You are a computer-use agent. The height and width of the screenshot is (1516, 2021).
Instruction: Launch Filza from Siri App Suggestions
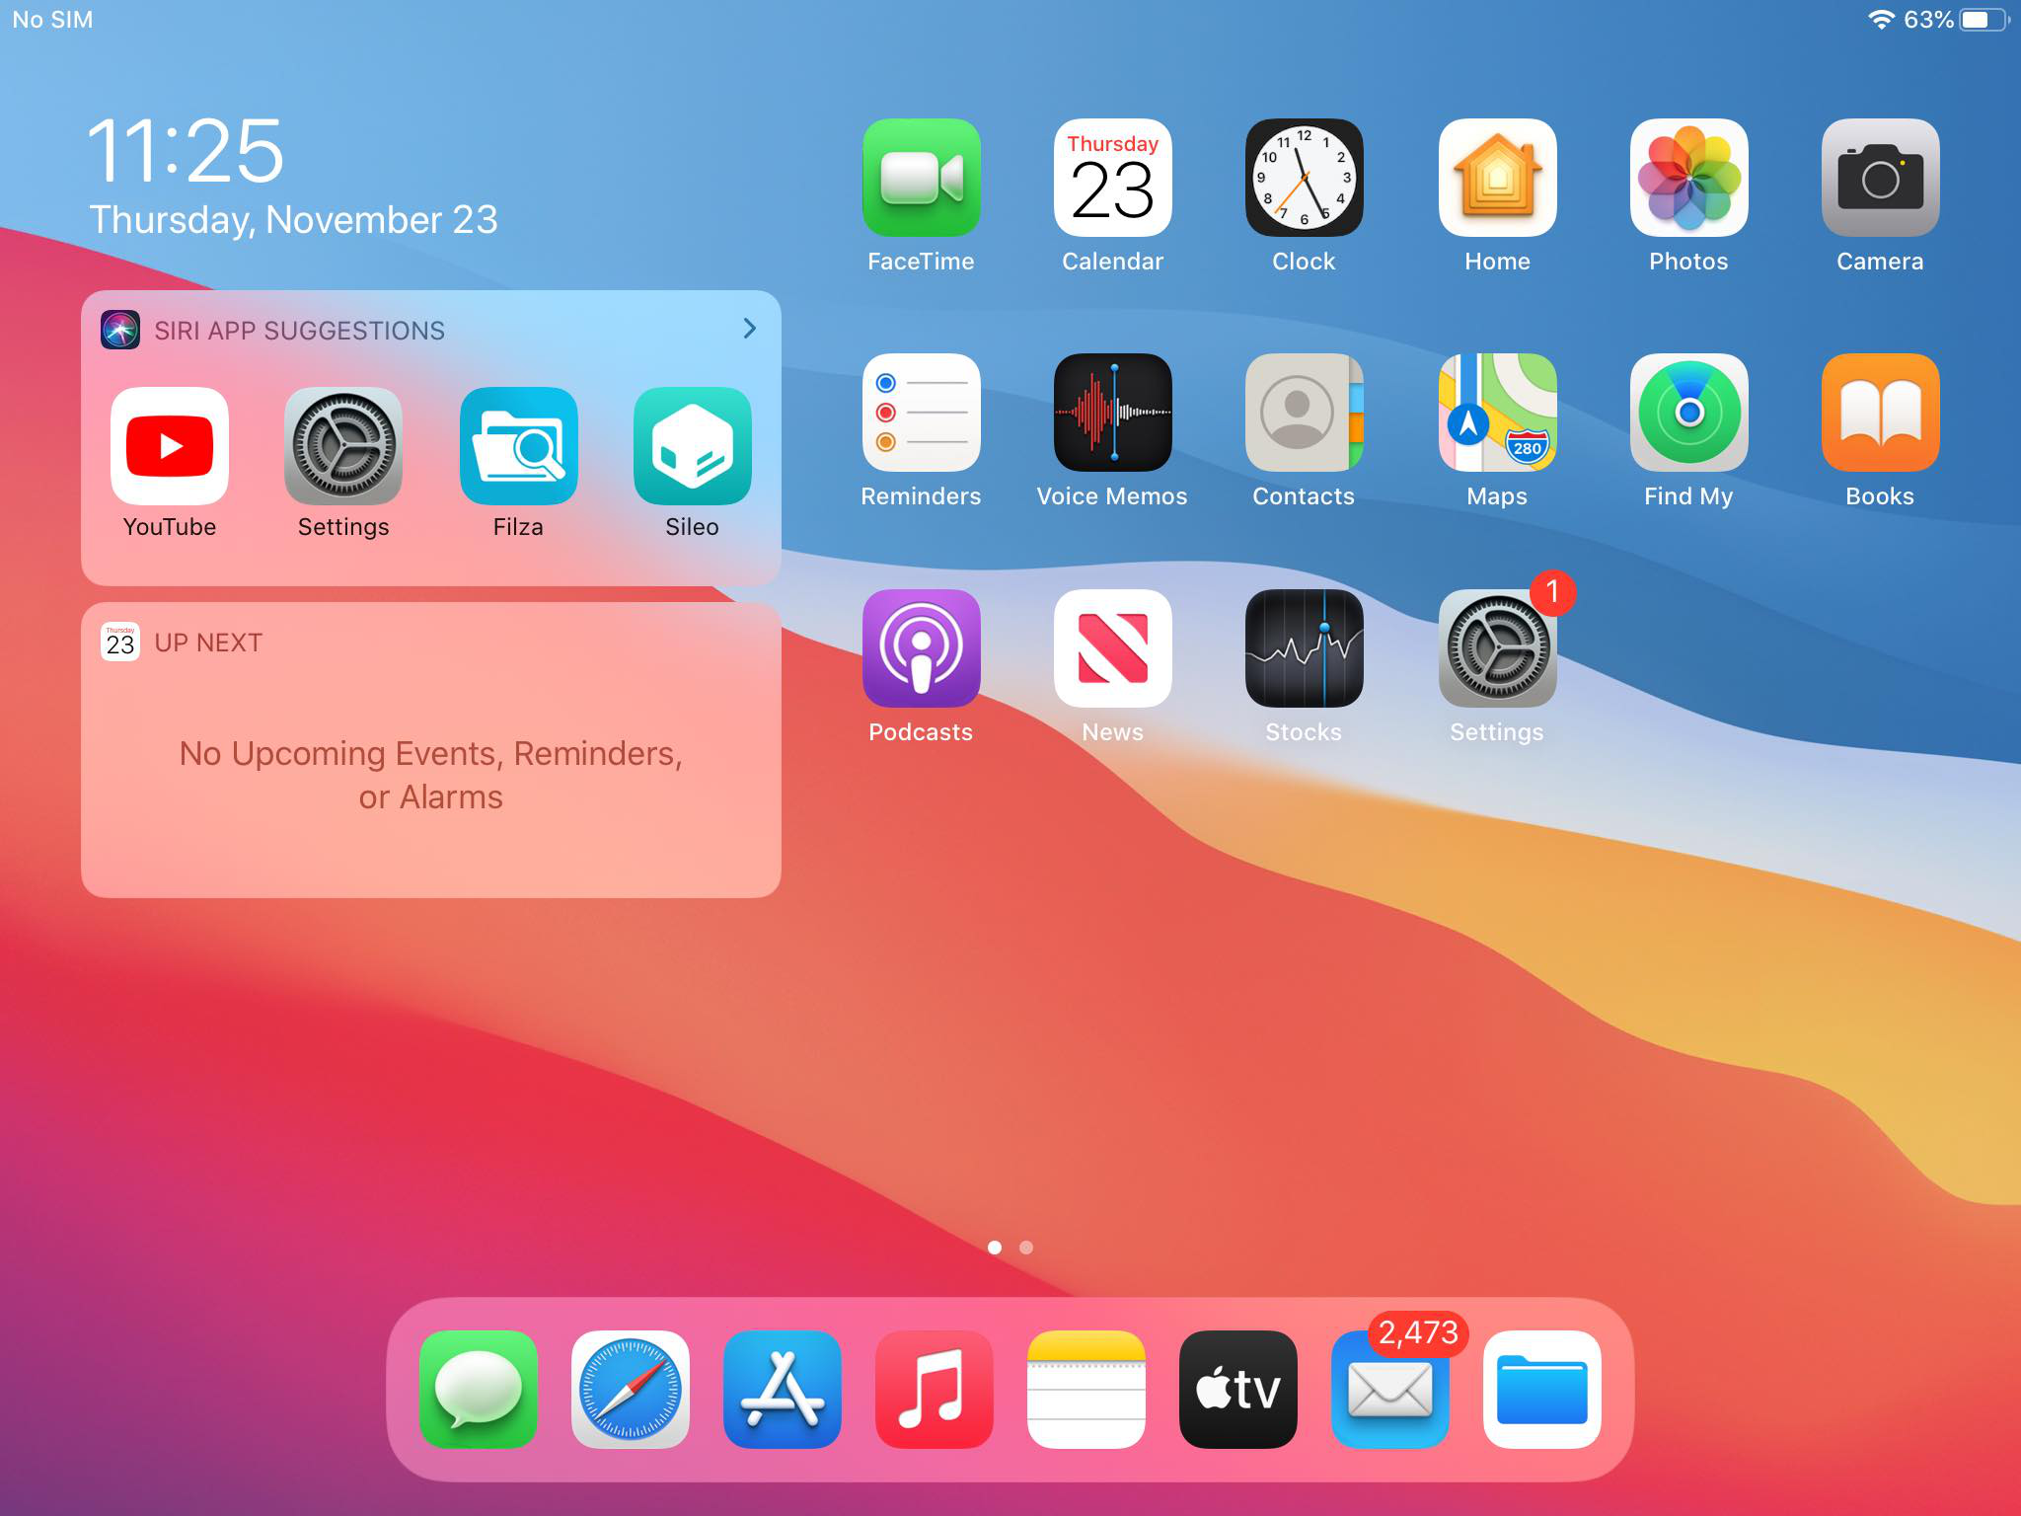pyautogui.click(x=518, y=446)
